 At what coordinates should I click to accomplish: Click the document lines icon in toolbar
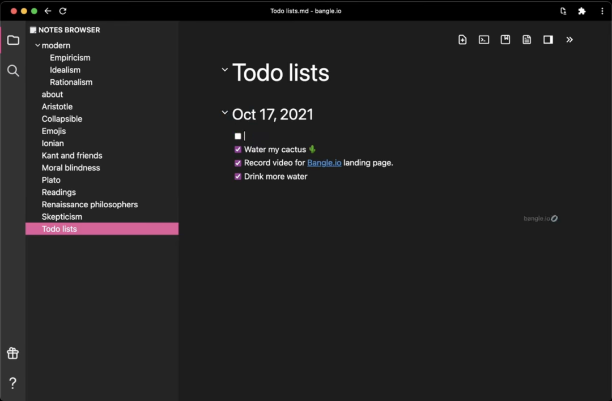tap(527, 40)
